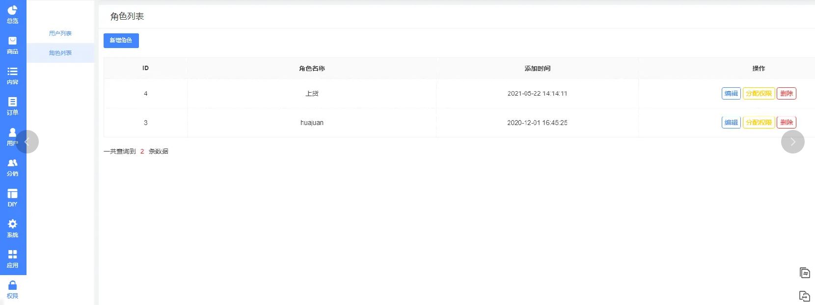
Task: Click the left chevron circle arrow
Action: click(x=27, y=142)
